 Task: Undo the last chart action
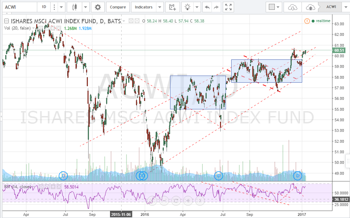207,7
